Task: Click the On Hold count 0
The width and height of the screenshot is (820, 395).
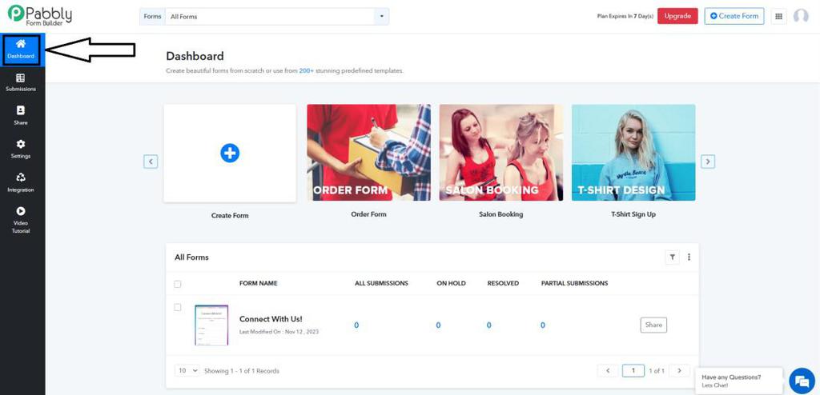Action: point(438,325)
